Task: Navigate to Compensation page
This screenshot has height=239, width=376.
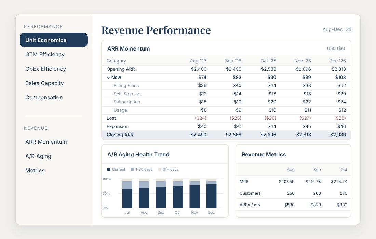Action: coord(44,97)
